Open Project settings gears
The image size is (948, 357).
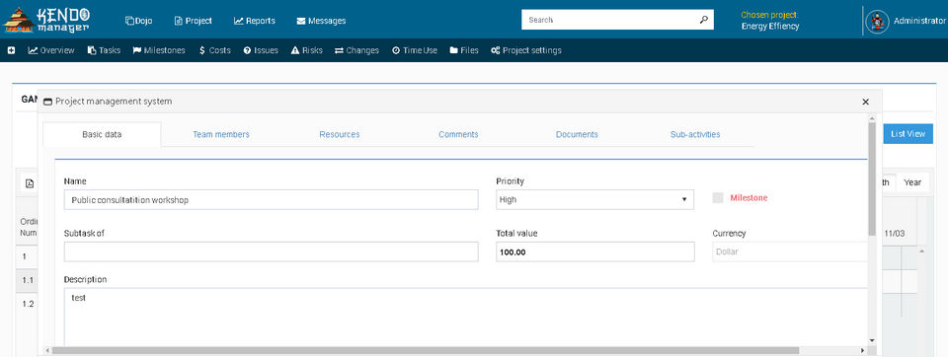click(x=526, y=50)
